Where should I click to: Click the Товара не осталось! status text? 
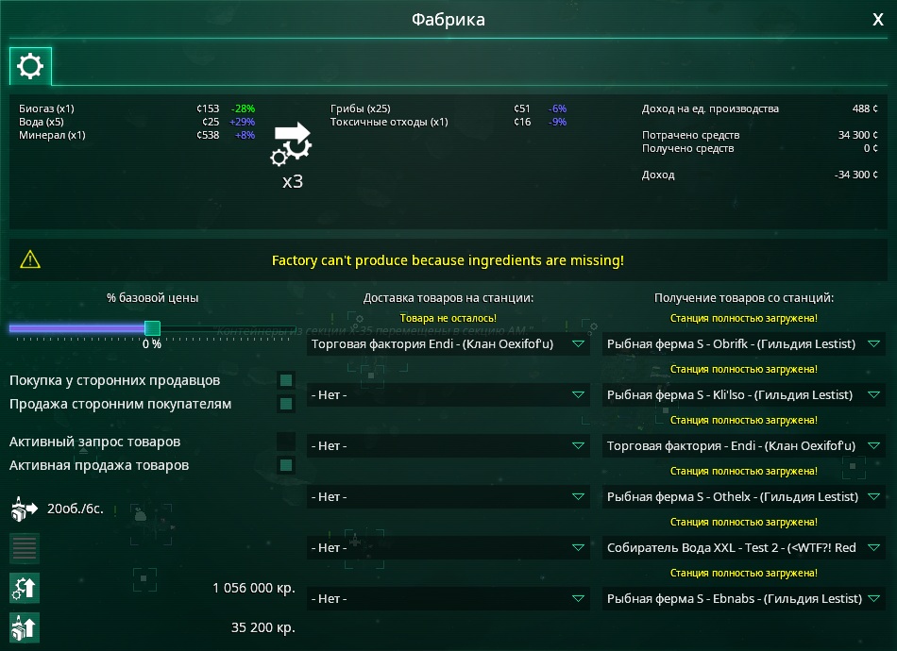[x=448, y=318]
